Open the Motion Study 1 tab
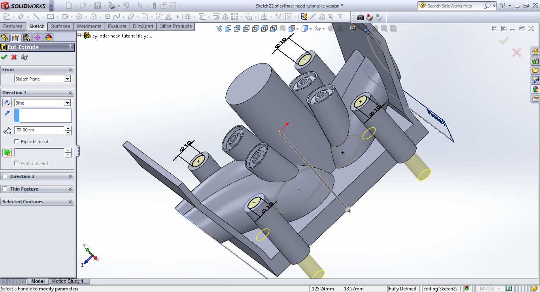The width and height of the screenshot is (540, 292). tap(68, 281)
